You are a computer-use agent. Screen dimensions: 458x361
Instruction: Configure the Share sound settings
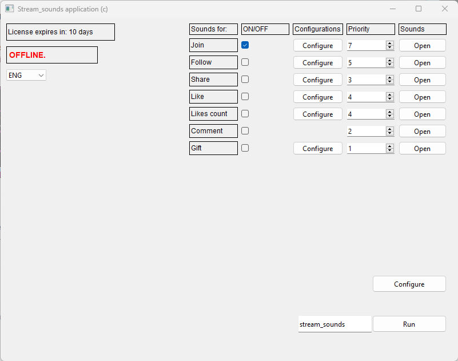[317, 80]
